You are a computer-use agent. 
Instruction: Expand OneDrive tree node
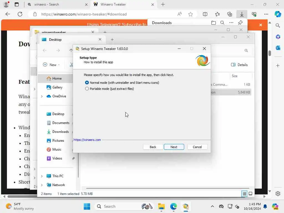(x=42, y=96)
